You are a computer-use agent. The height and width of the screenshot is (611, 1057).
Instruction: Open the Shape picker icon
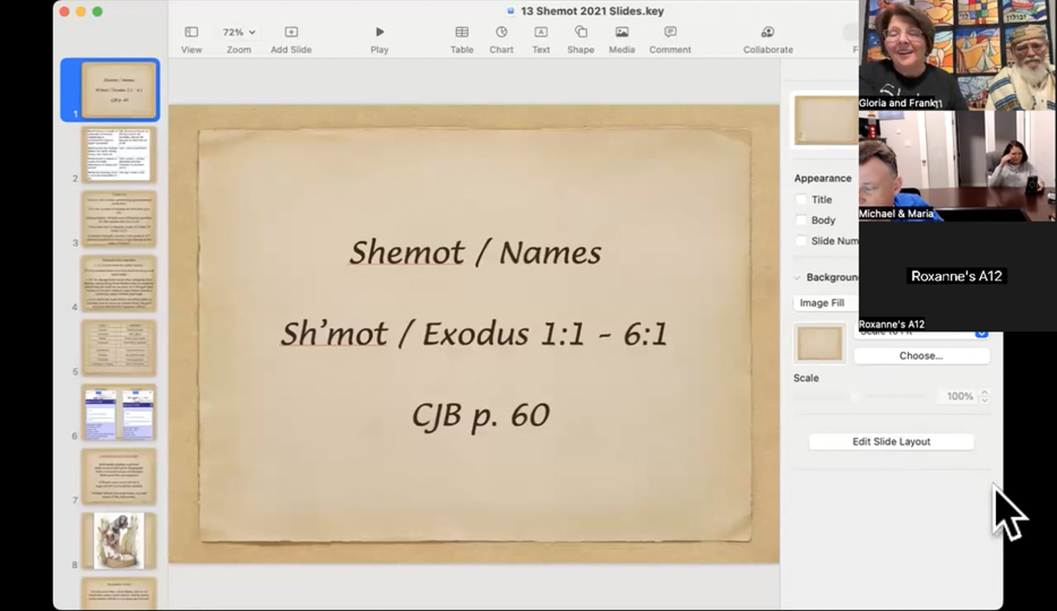pyautogui.click(x=580, y=32)
